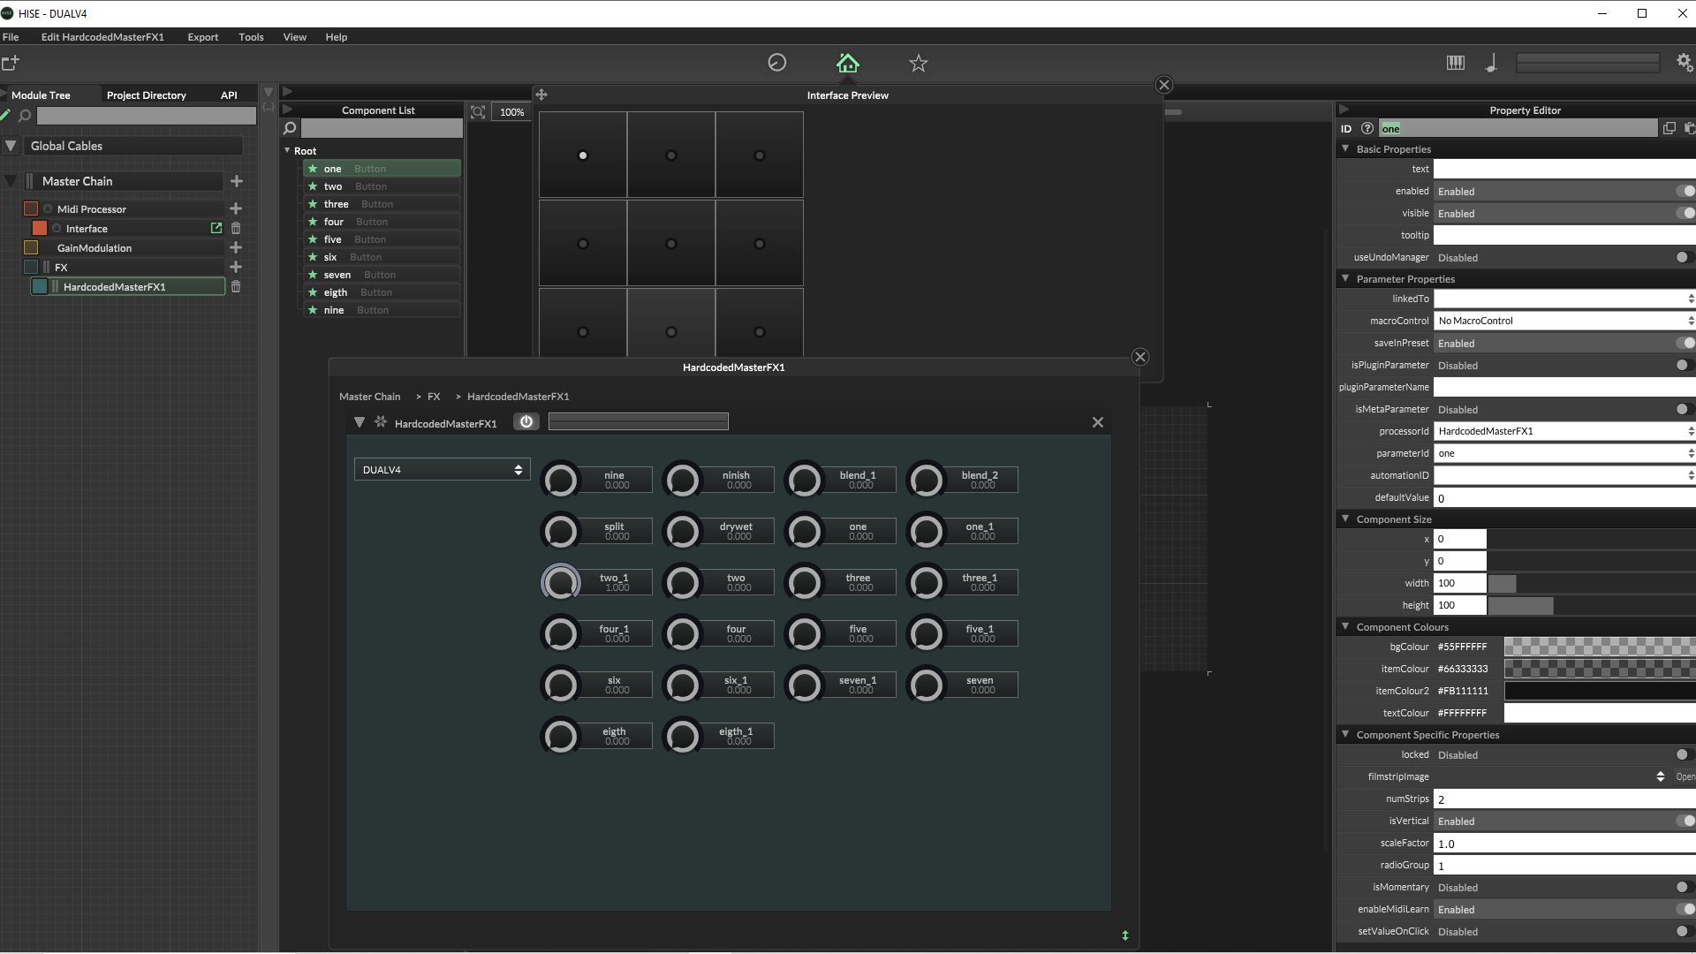Add a Midi Processor with its plus icon
The height and width of the screenshot is (954, 1696).
point(236,208)
